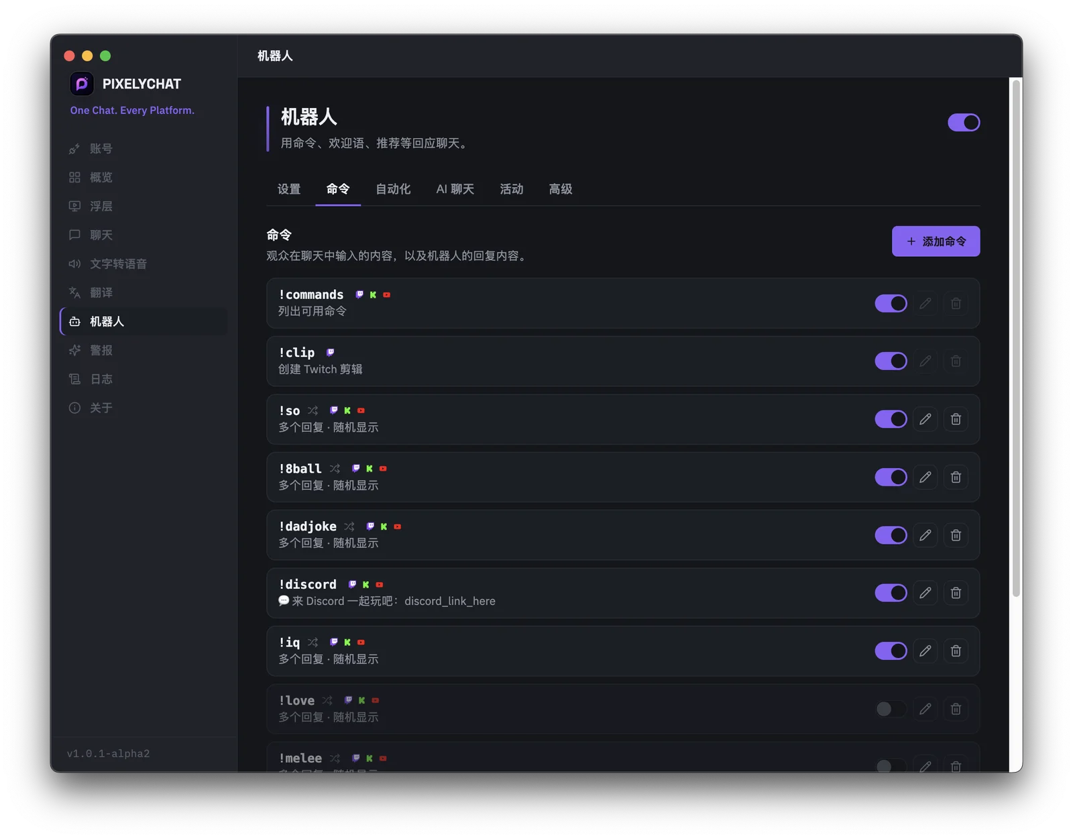Open the 关于 about page
1073x839 pixels.
144,408
